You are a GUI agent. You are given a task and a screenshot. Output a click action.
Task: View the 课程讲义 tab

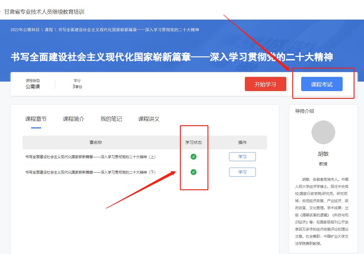tap(148, 119)
